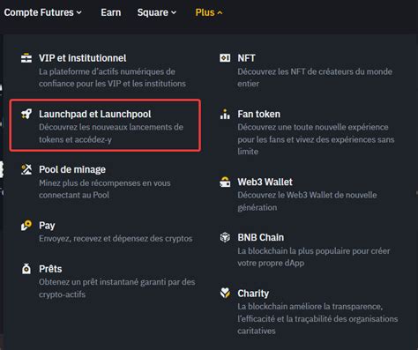The height and width of the screenshot is (350, 418).
Task: Collapse the Plus menu chevron
Action: [x=220, y=13]
